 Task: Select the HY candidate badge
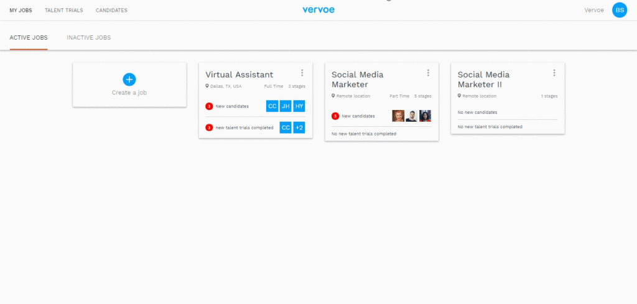tap(299, 106)
